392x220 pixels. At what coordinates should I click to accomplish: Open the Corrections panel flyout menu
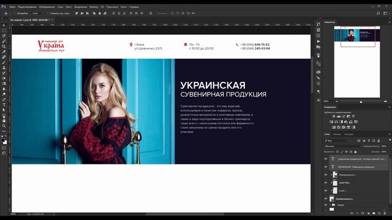(x=390, y=107)
